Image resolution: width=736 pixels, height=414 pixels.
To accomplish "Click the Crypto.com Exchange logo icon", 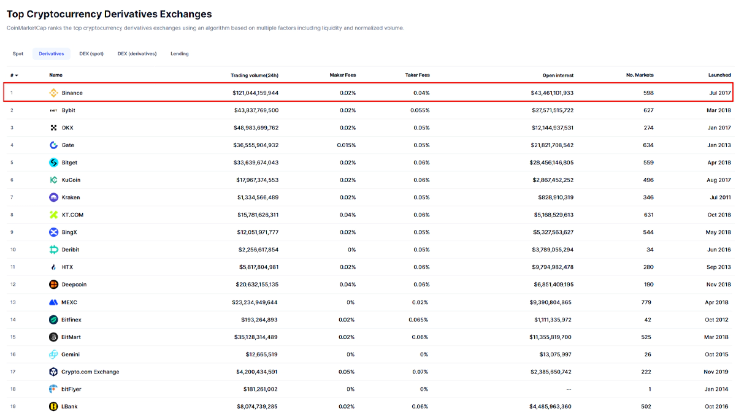I will point(54,372).
